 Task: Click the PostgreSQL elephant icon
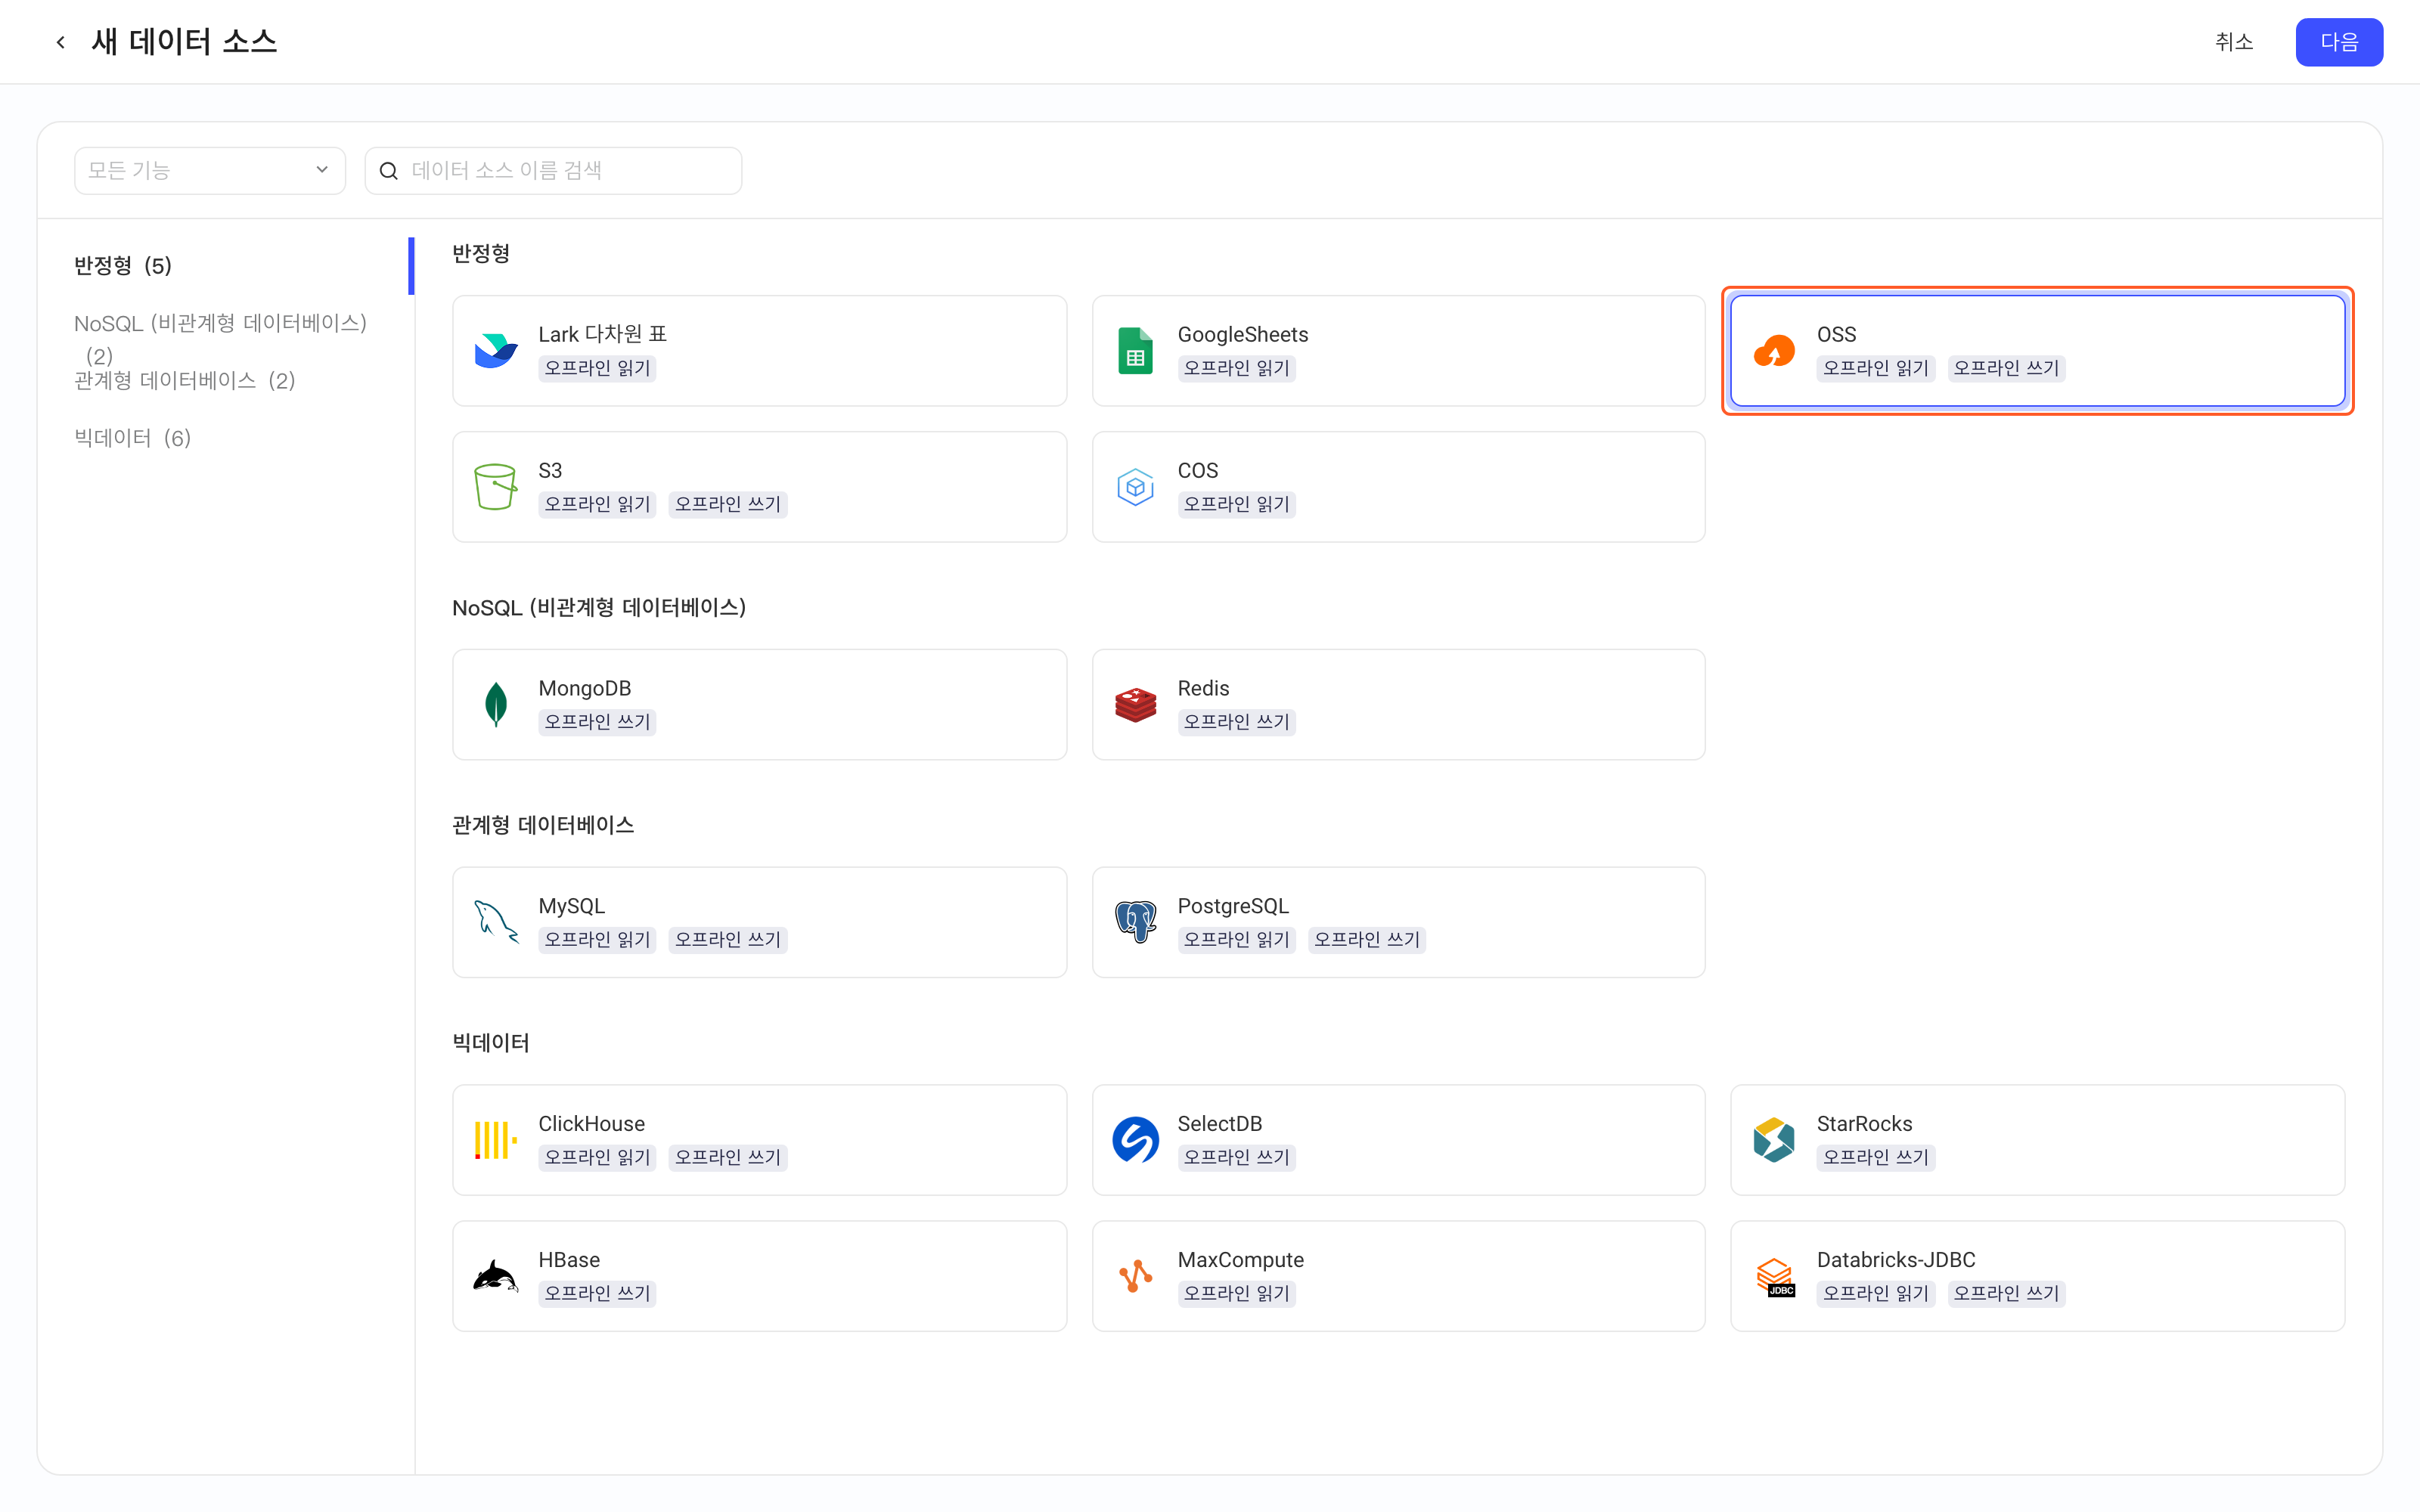coord(1135,922)
